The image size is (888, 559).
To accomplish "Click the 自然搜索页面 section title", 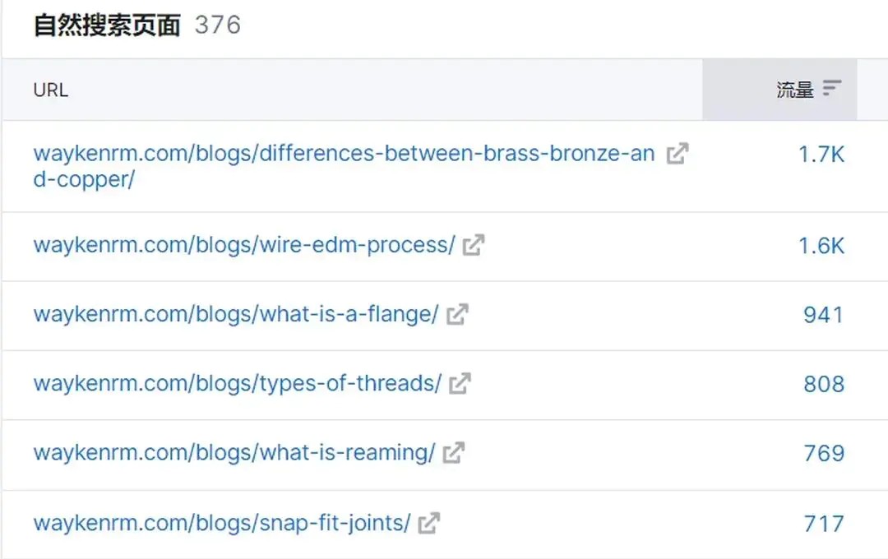I will tap(107, 25).
